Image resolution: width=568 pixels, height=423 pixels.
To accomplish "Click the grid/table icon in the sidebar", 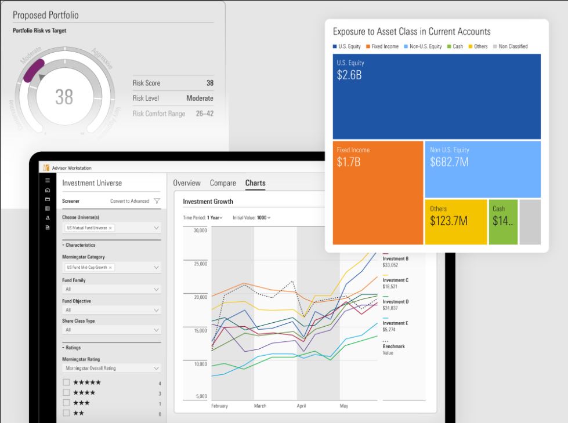I will click(x=47, y=208).
